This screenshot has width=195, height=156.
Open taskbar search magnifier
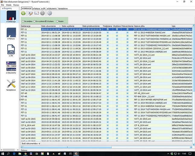click(x=8, y=154)
